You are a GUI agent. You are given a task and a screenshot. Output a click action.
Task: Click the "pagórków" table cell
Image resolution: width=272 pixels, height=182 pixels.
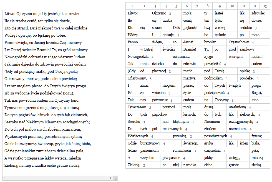pyautogui.click(x=166, y=114)
